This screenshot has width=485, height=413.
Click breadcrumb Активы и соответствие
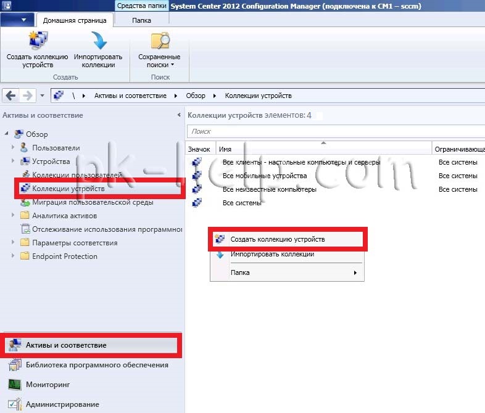point(130,96)
